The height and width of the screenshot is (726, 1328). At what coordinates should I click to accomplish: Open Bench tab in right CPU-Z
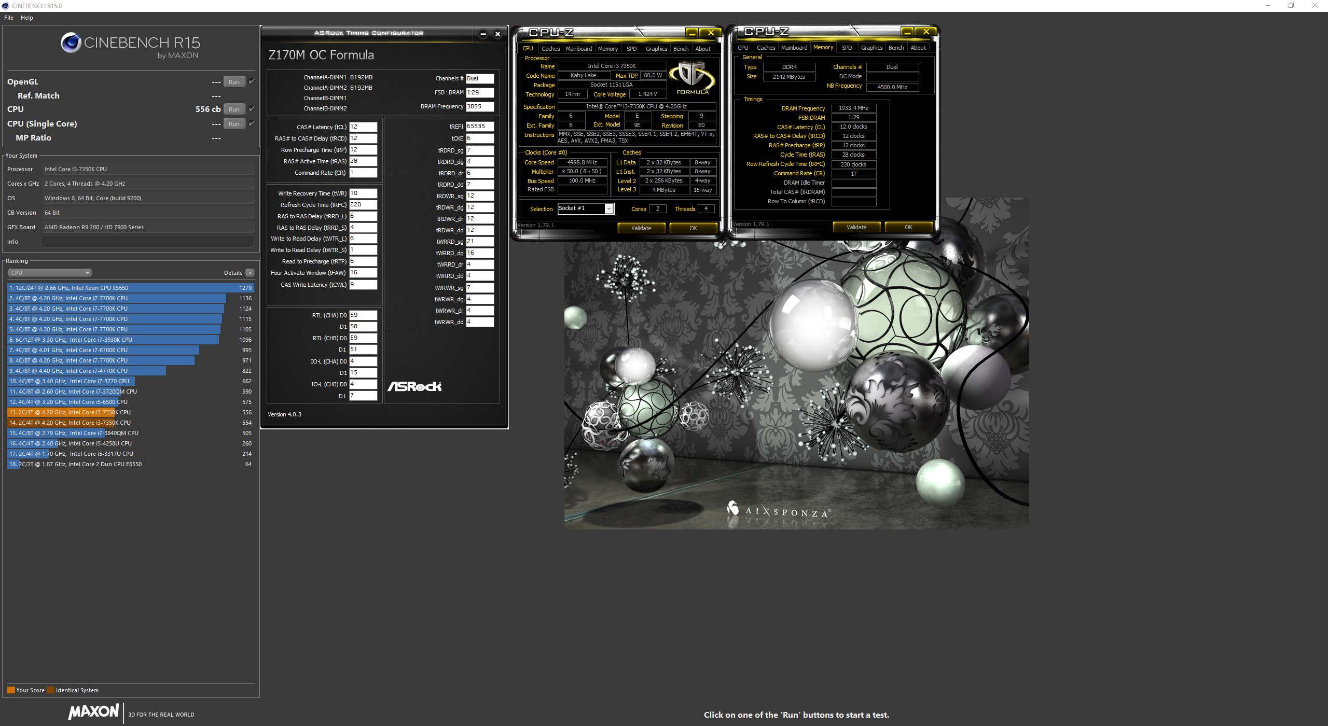tap(896, 48)
